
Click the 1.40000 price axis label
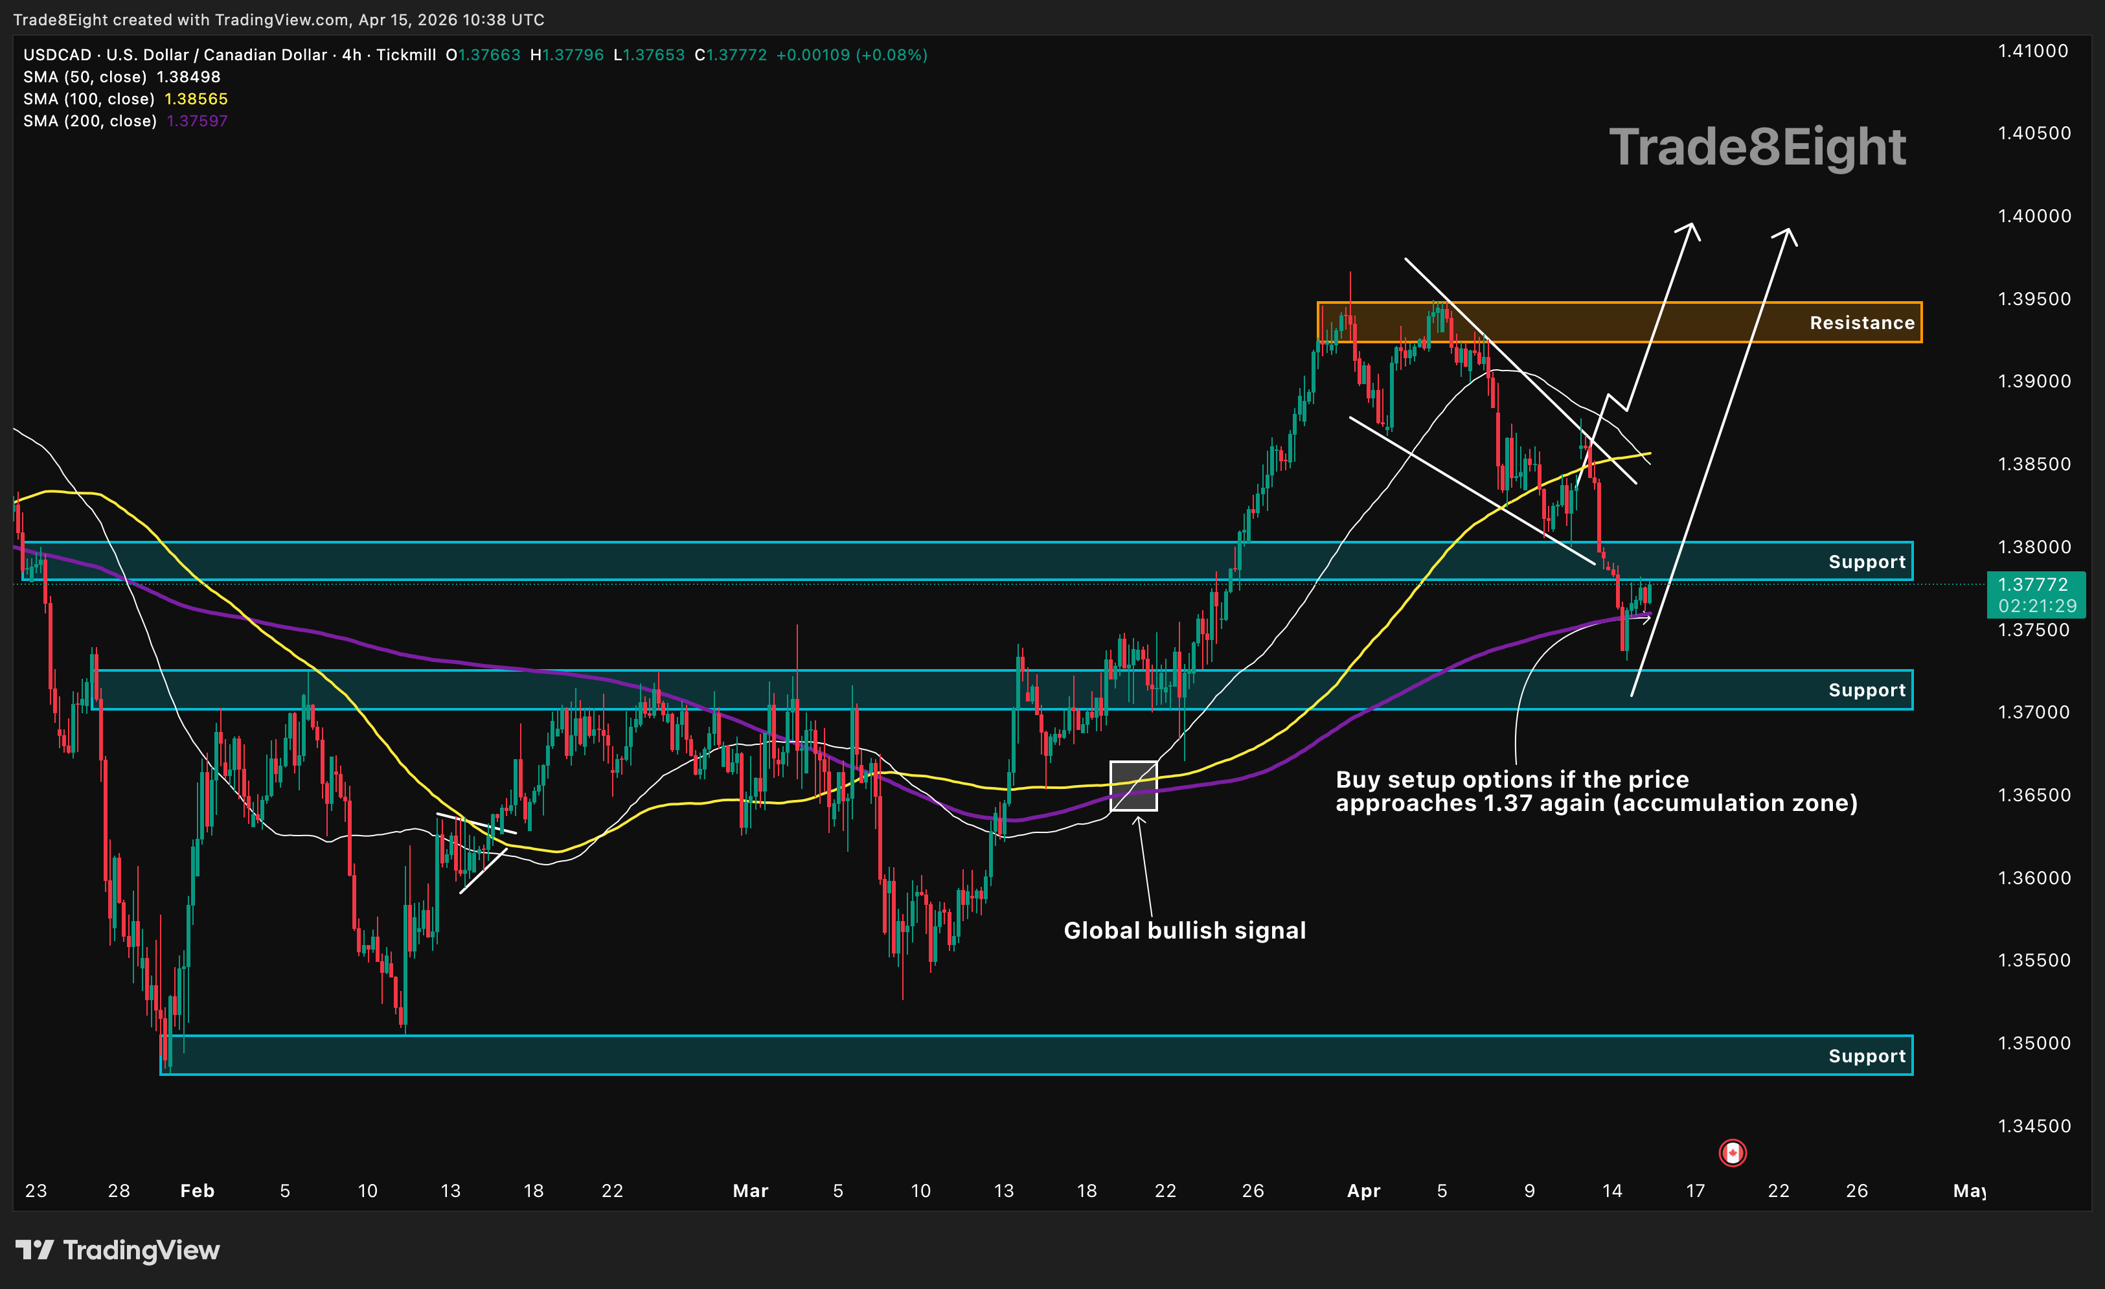tap(2034, 216)
